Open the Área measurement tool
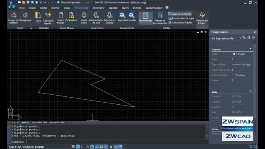This screenshot has height=149, width=265. (38, 18)
